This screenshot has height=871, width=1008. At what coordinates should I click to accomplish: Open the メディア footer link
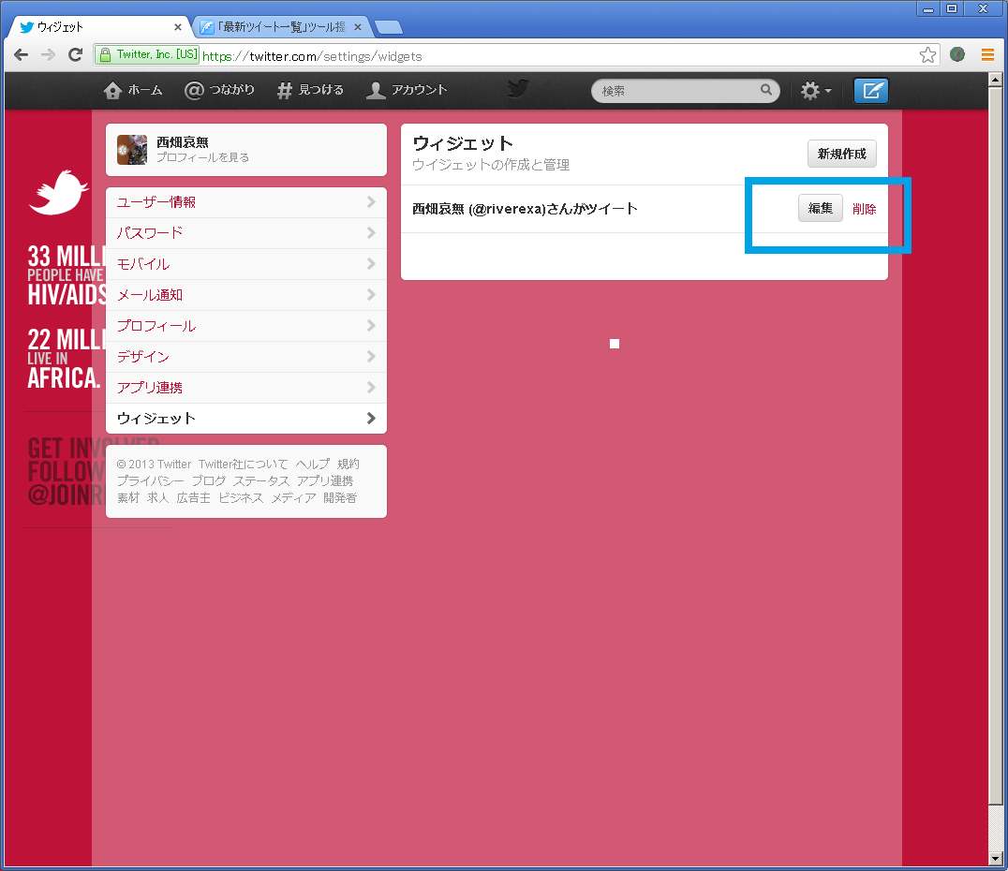(x=293, y=497)
